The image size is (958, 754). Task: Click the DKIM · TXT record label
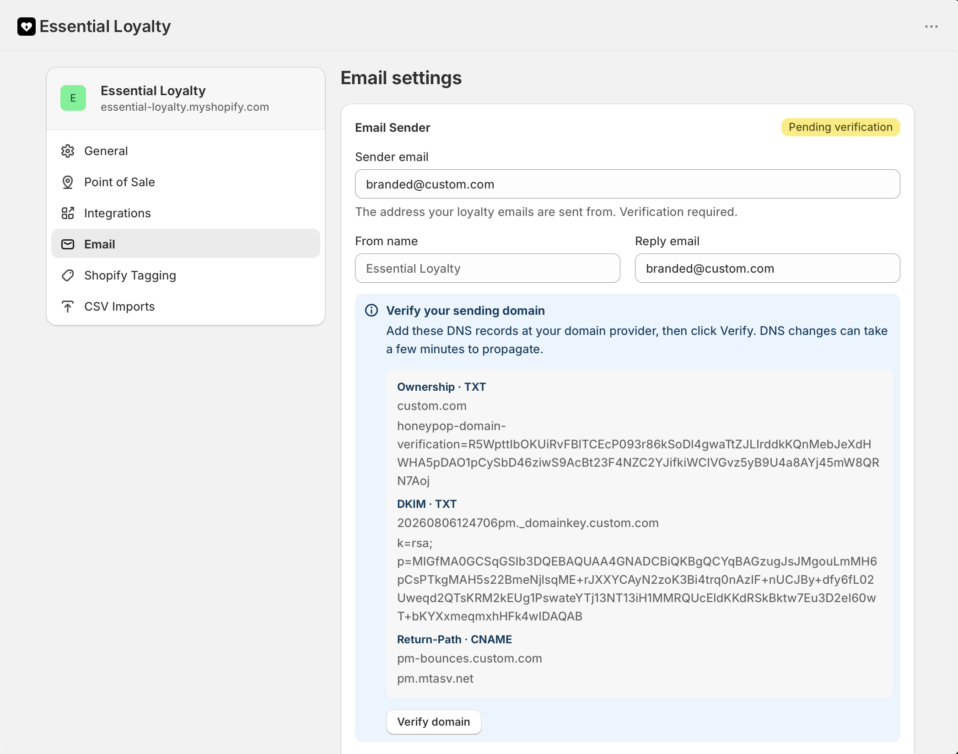[x=427, y=504]
